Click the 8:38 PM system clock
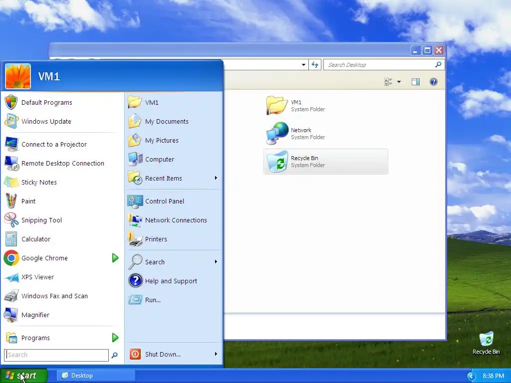 pos(494,376)
